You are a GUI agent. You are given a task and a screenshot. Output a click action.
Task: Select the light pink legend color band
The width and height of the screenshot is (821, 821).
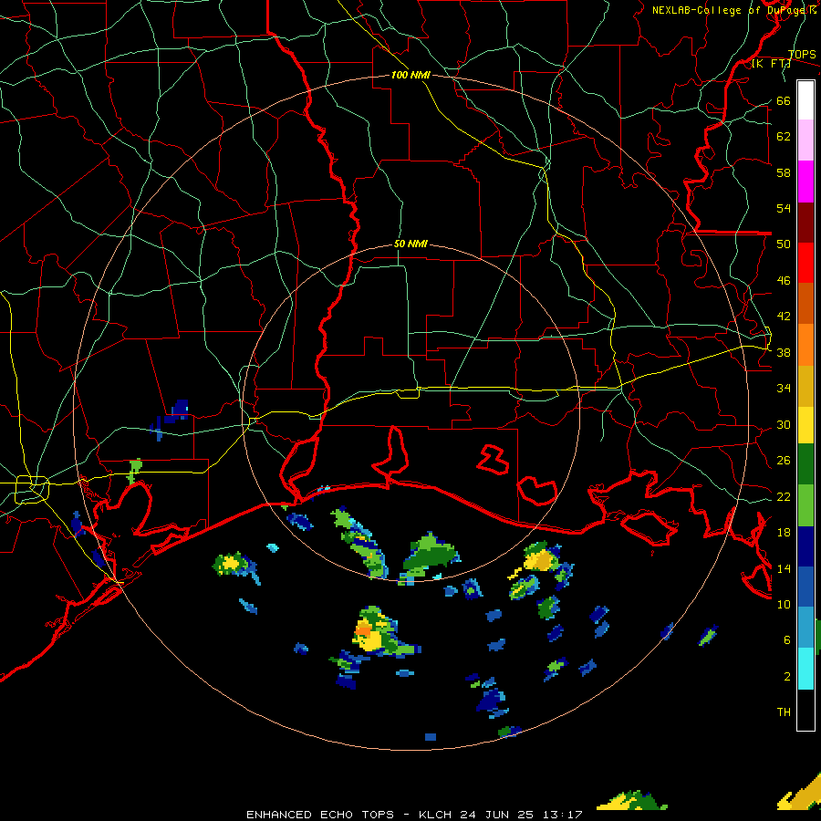click(805, 140)
